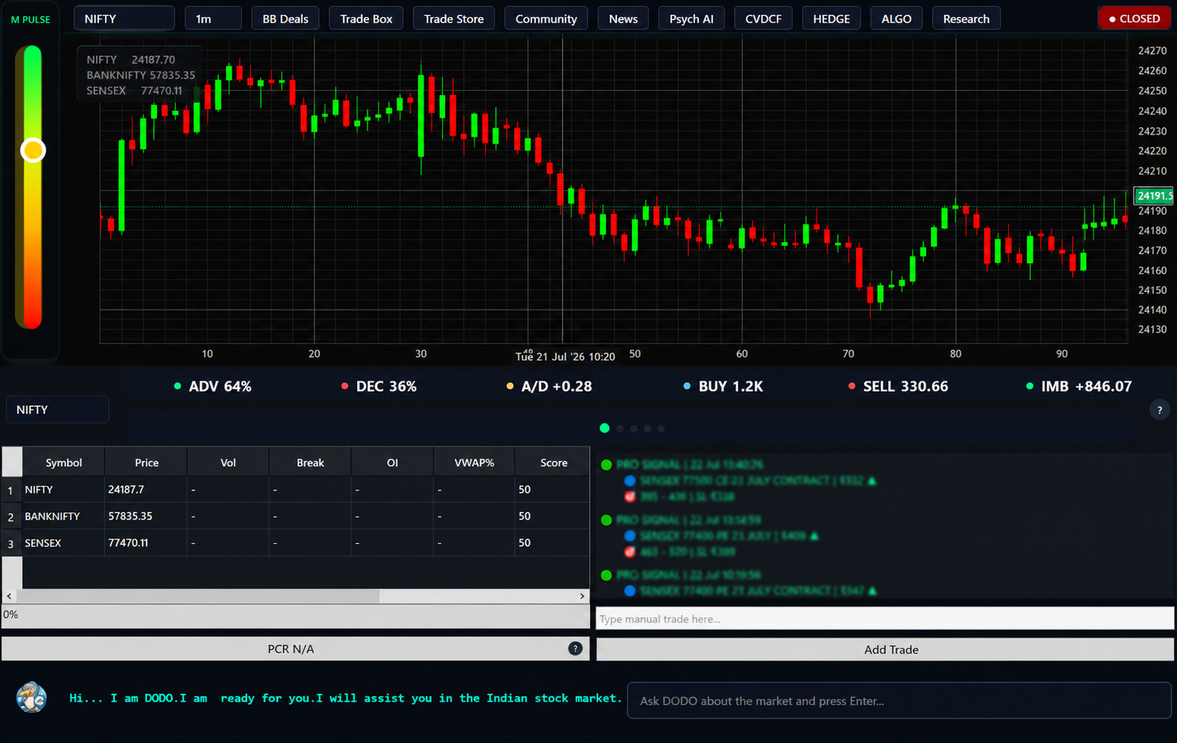
Task: Select the SENSEX row in table
Action: (x=296, y=543)
